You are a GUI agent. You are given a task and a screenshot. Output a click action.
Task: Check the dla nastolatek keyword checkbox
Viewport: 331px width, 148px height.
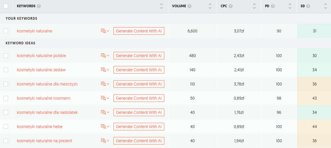coord(6,112)
